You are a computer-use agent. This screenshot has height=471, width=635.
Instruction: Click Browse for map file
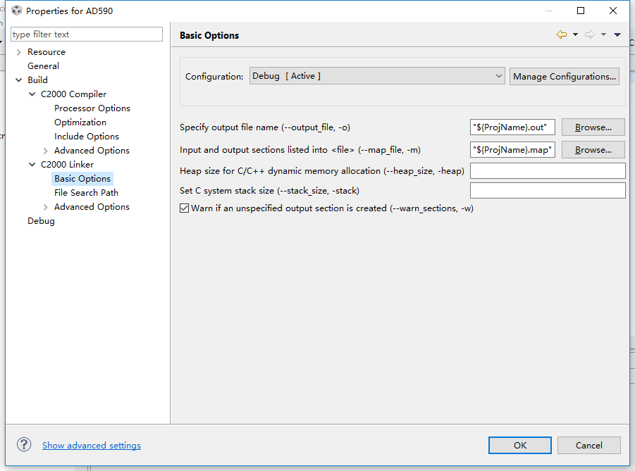593,150
